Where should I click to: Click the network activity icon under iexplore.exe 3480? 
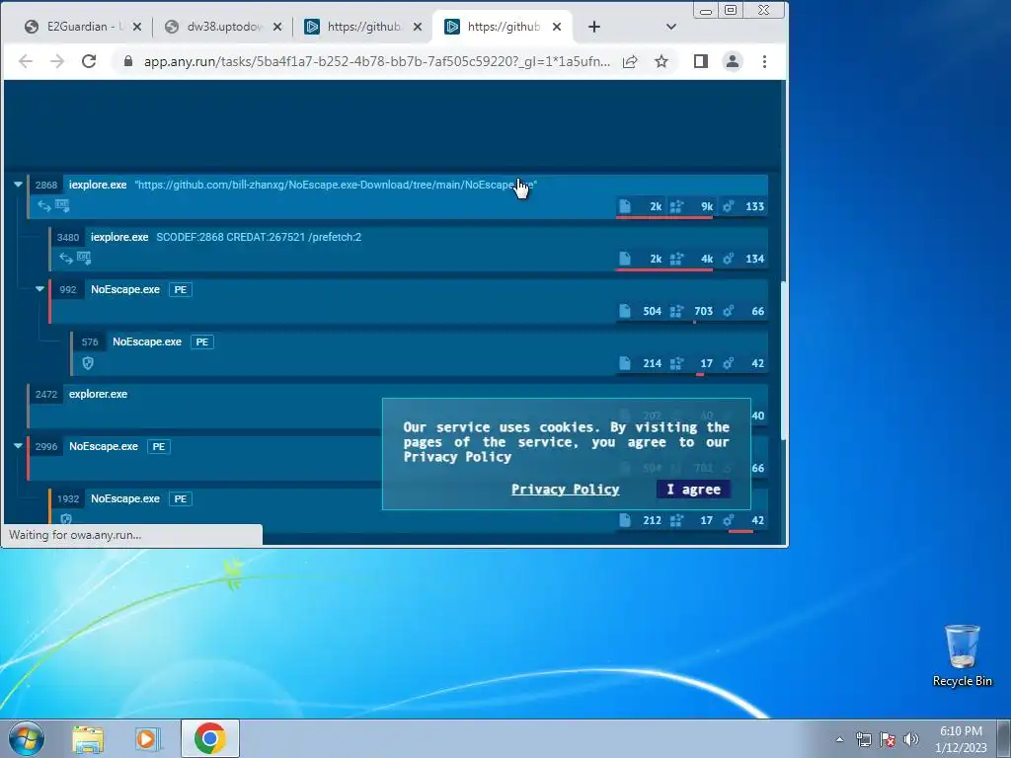(66, 259)
